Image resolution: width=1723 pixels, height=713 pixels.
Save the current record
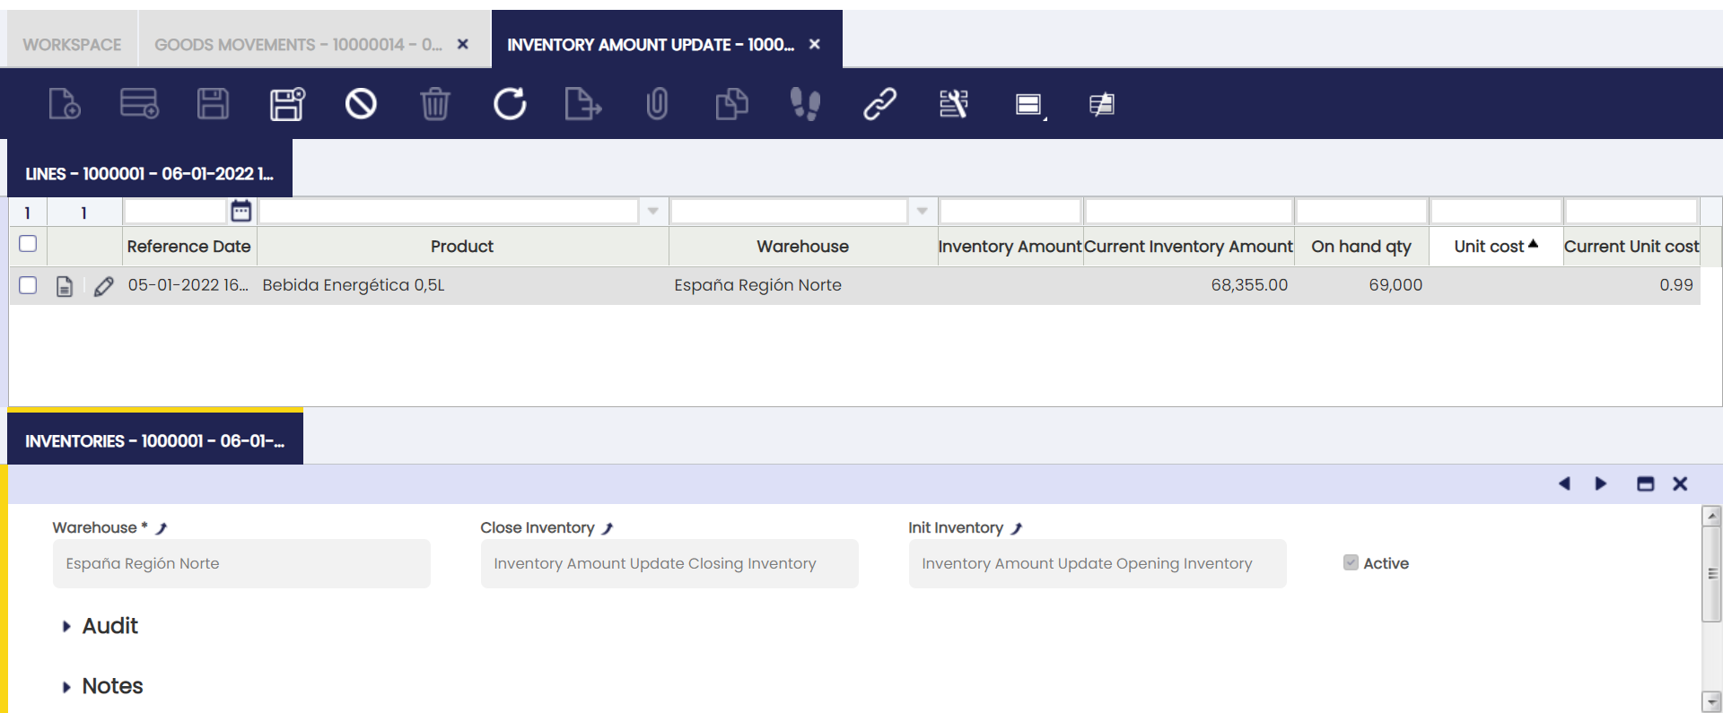click(213, 104)
